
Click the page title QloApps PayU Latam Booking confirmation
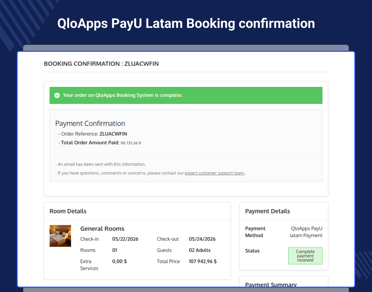pyautogui.click(x=186, y=24)
